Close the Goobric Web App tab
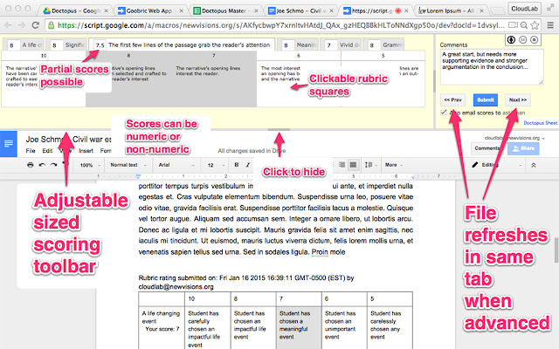Viewport: 559px width, 349px height. (181, 11)
